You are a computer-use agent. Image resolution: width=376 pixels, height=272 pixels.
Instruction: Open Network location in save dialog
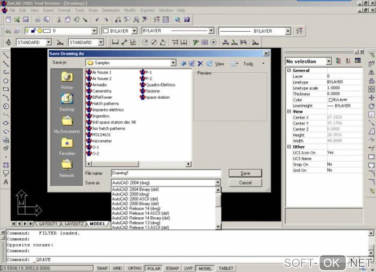click(67, 169)
